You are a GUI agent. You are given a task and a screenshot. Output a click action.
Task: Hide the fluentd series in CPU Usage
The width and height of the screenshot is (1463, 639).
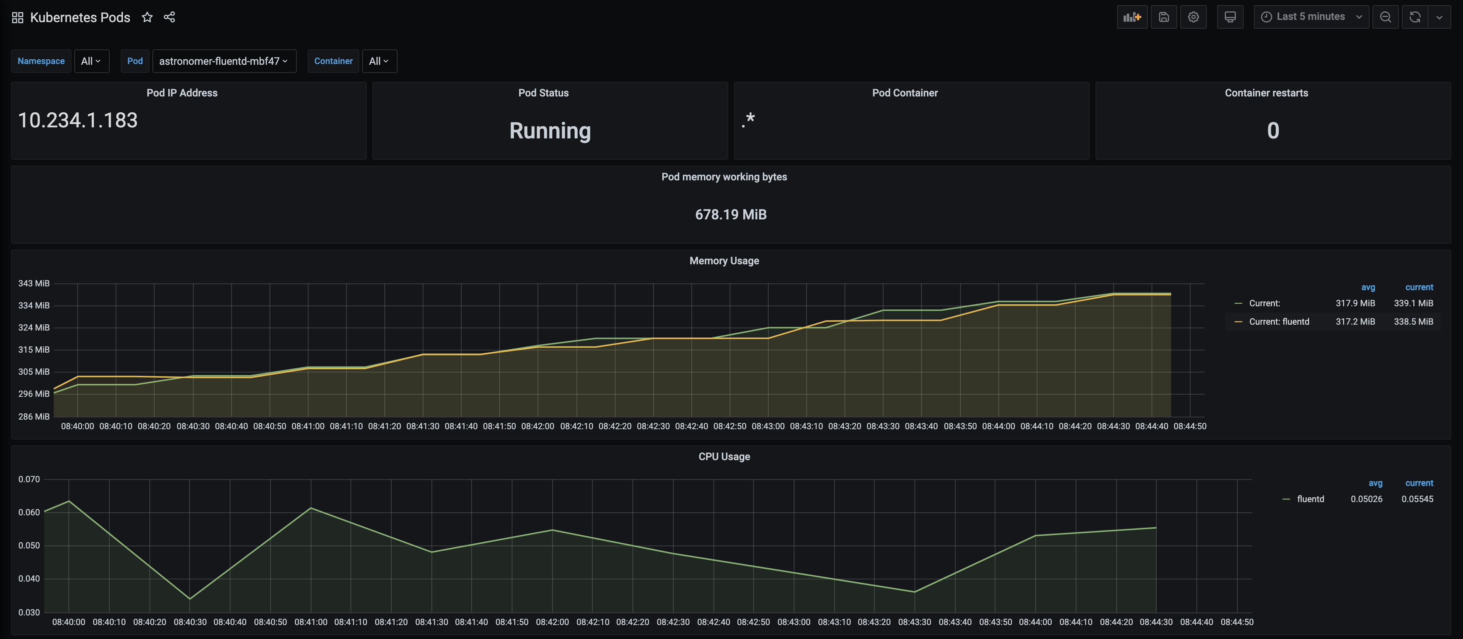point(1310,499)
